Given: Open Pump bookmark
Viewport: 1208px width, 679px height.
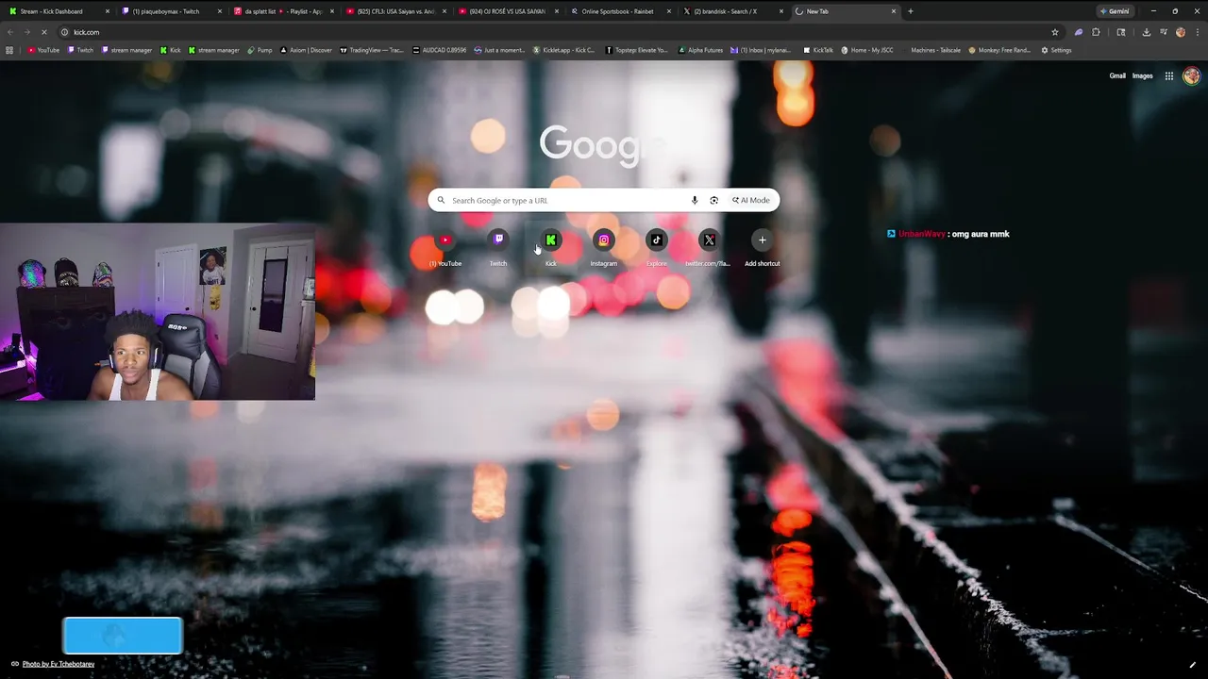Looking at the screenshot, I should [x=260, y=50].
